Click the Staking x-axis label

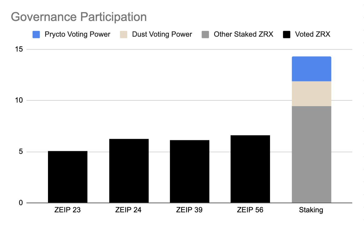[x=311, y=210]
